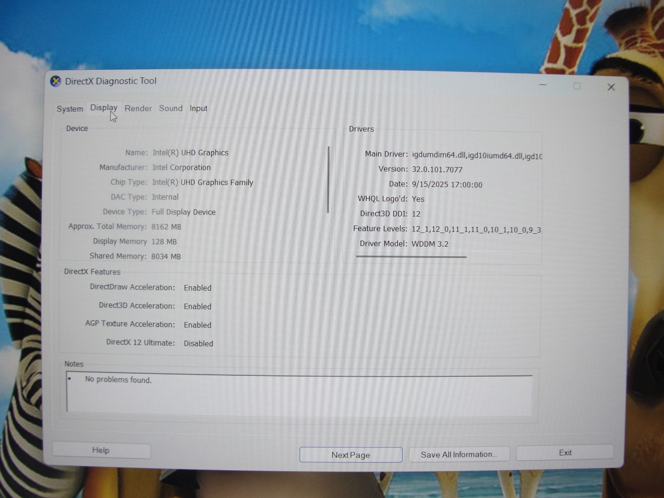664x498 pixels.
Task: Select the "No problems found." note
Action: pyautogui.click(x=118, y=380)
